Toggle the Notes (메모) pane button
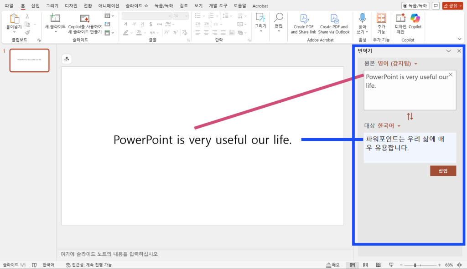 [x=333, y=265]
